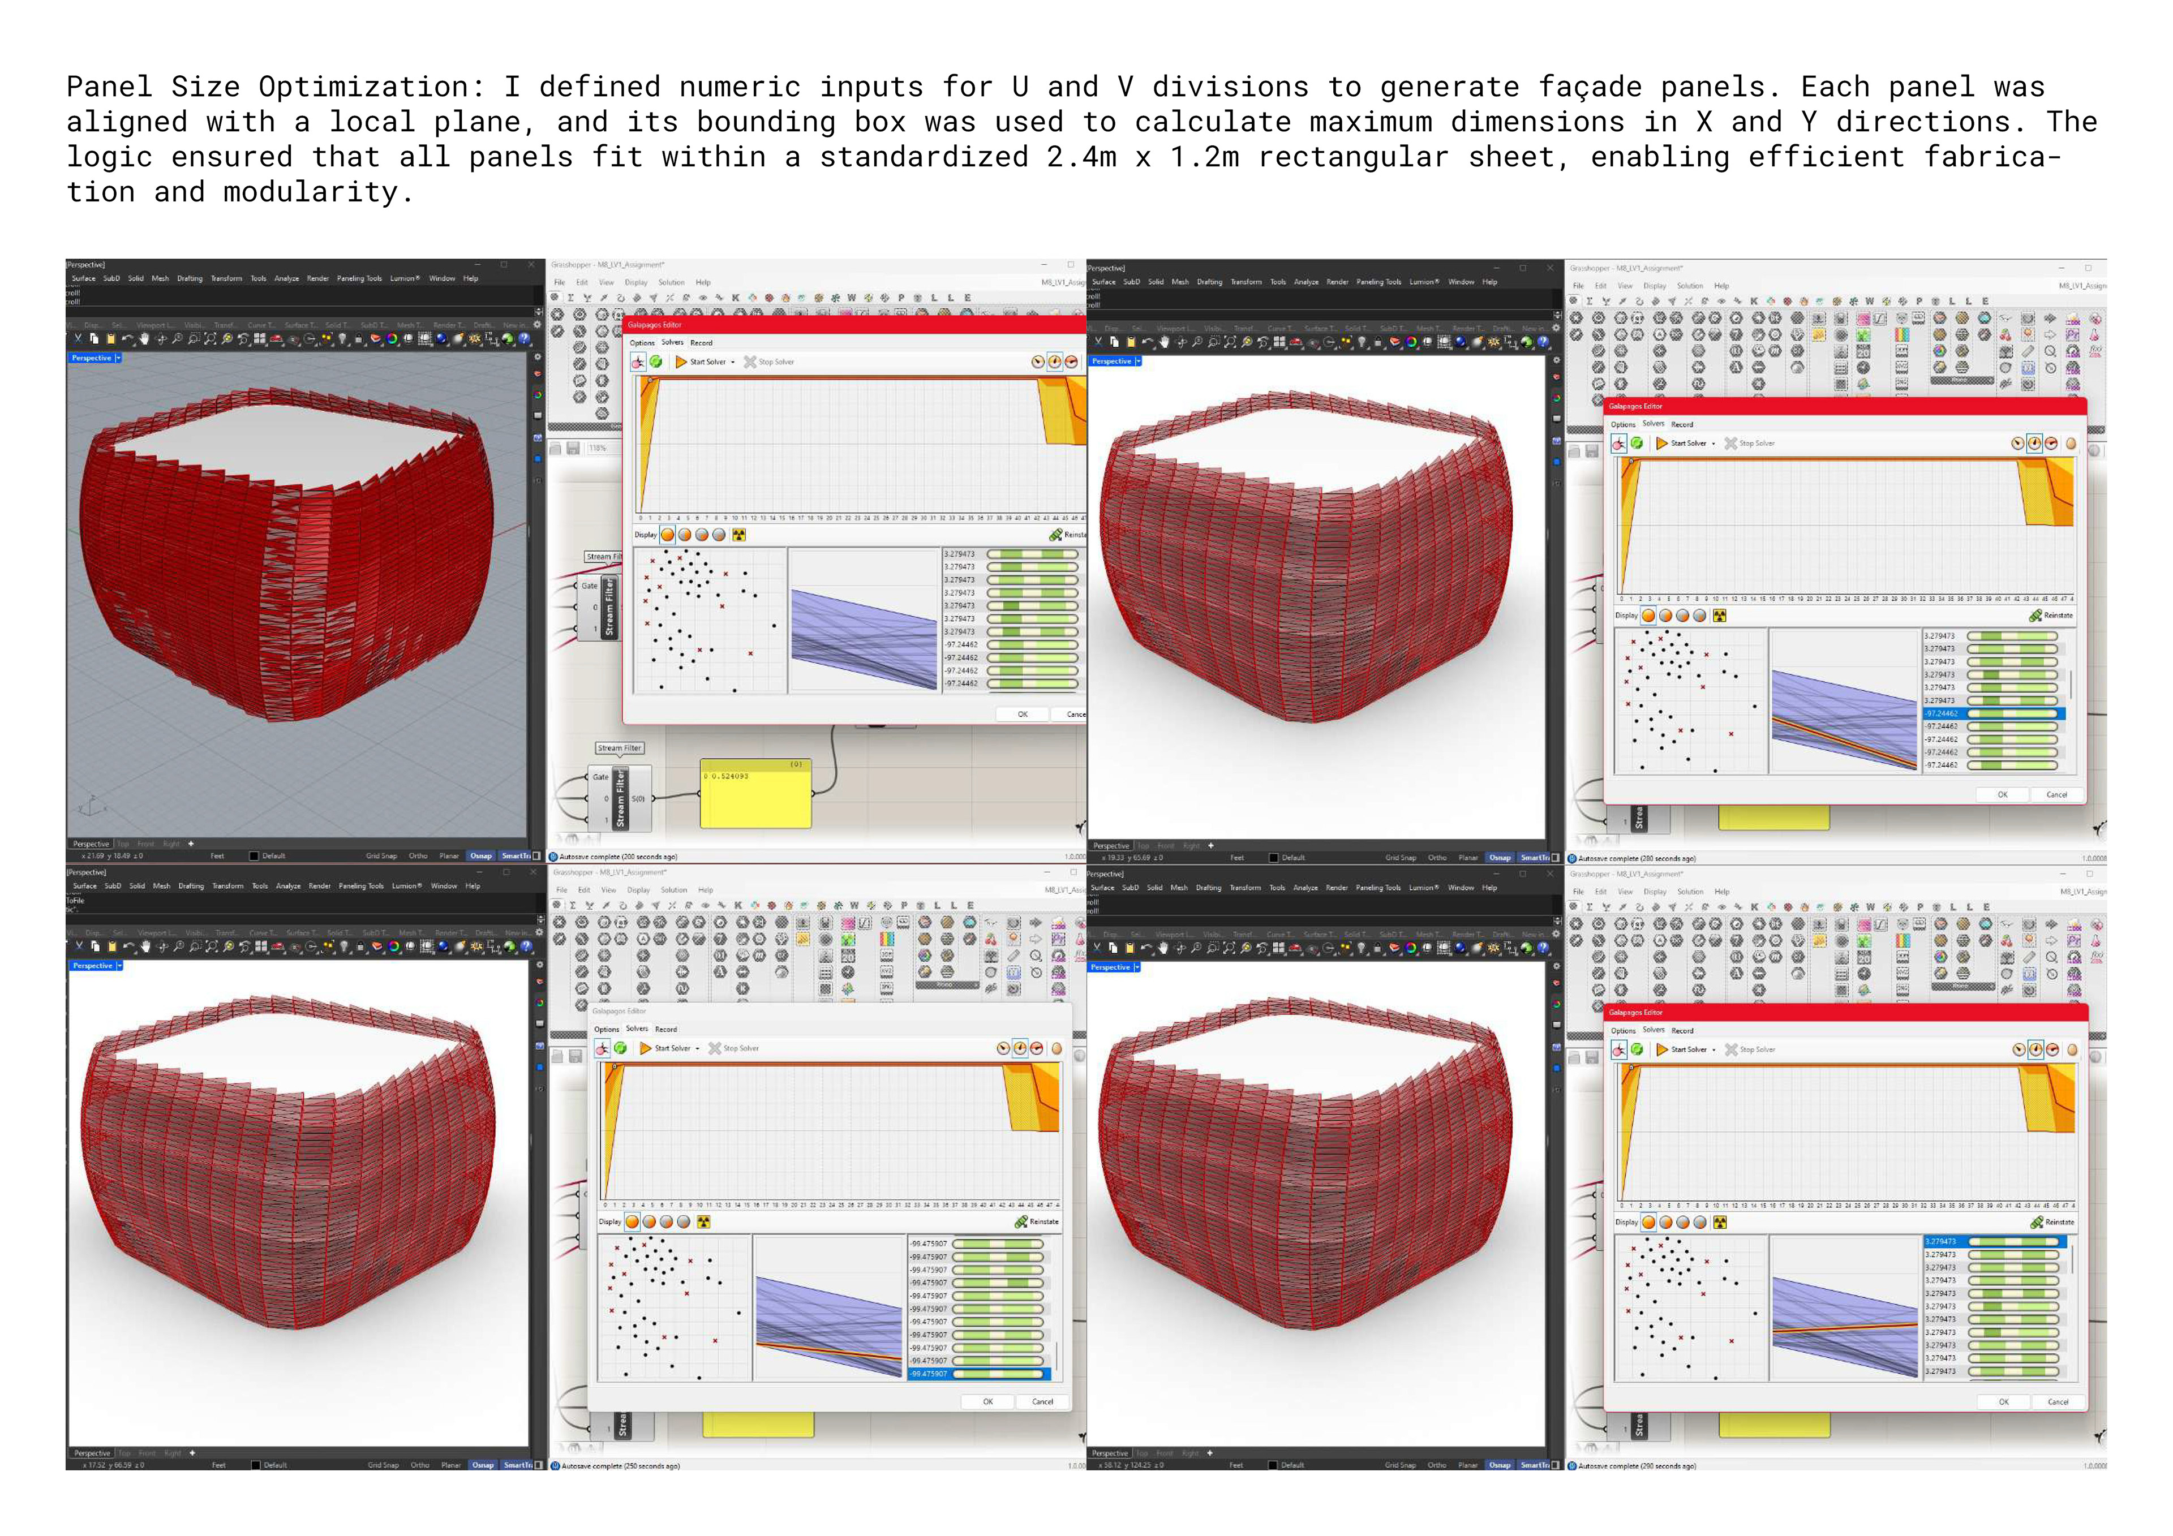The image size is (2173, 1536).
Task: Click Stream Filter component wired to 0.524093 panel
Action: pos(621,798)
